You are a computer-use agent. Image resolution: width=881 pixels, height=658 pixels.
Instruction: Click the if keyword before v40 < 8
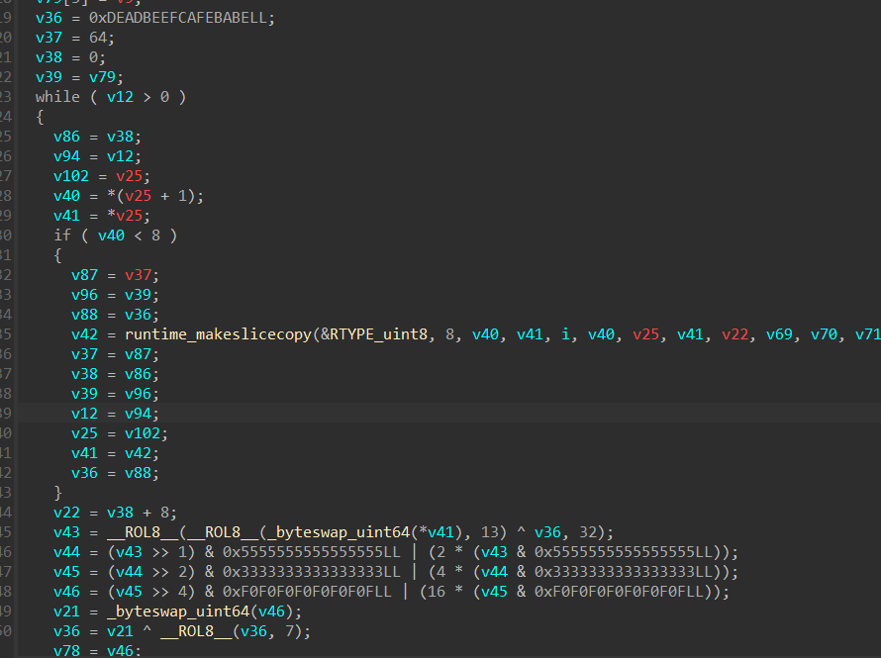pos(61,235)
